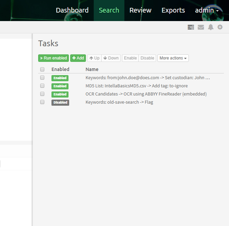This screenshot has width=229, height=226.
Task: Open the Exports tab
Action: (x=173, y=11)
